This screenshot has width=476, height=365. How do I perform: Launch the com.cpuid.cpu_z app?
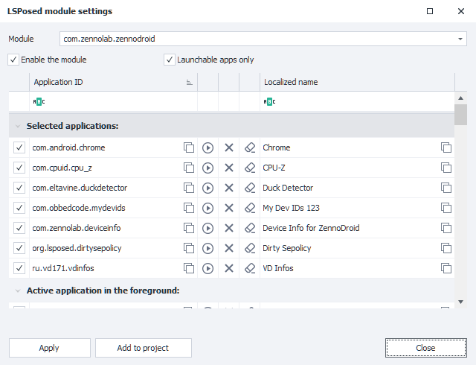click(208, 168)
